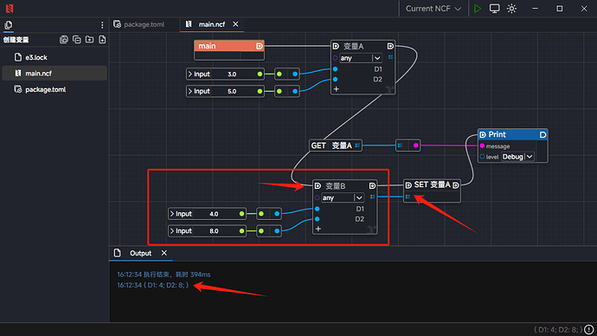This screenshot has width=597, height=336.
Task: Close the main.ncf tab
Action: coord(235,24)
